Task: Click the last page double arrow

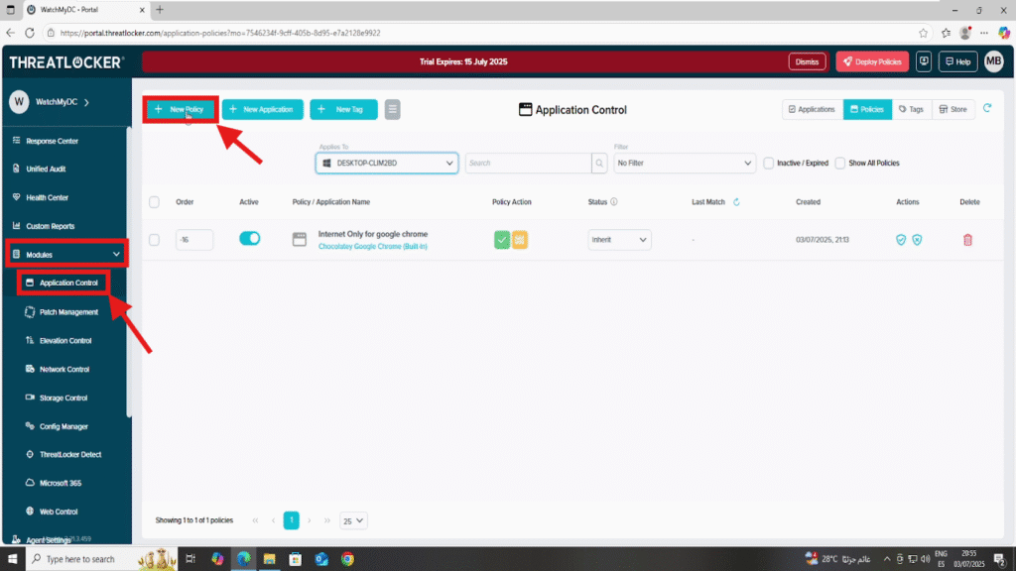Action: click(x=327, y=520)
